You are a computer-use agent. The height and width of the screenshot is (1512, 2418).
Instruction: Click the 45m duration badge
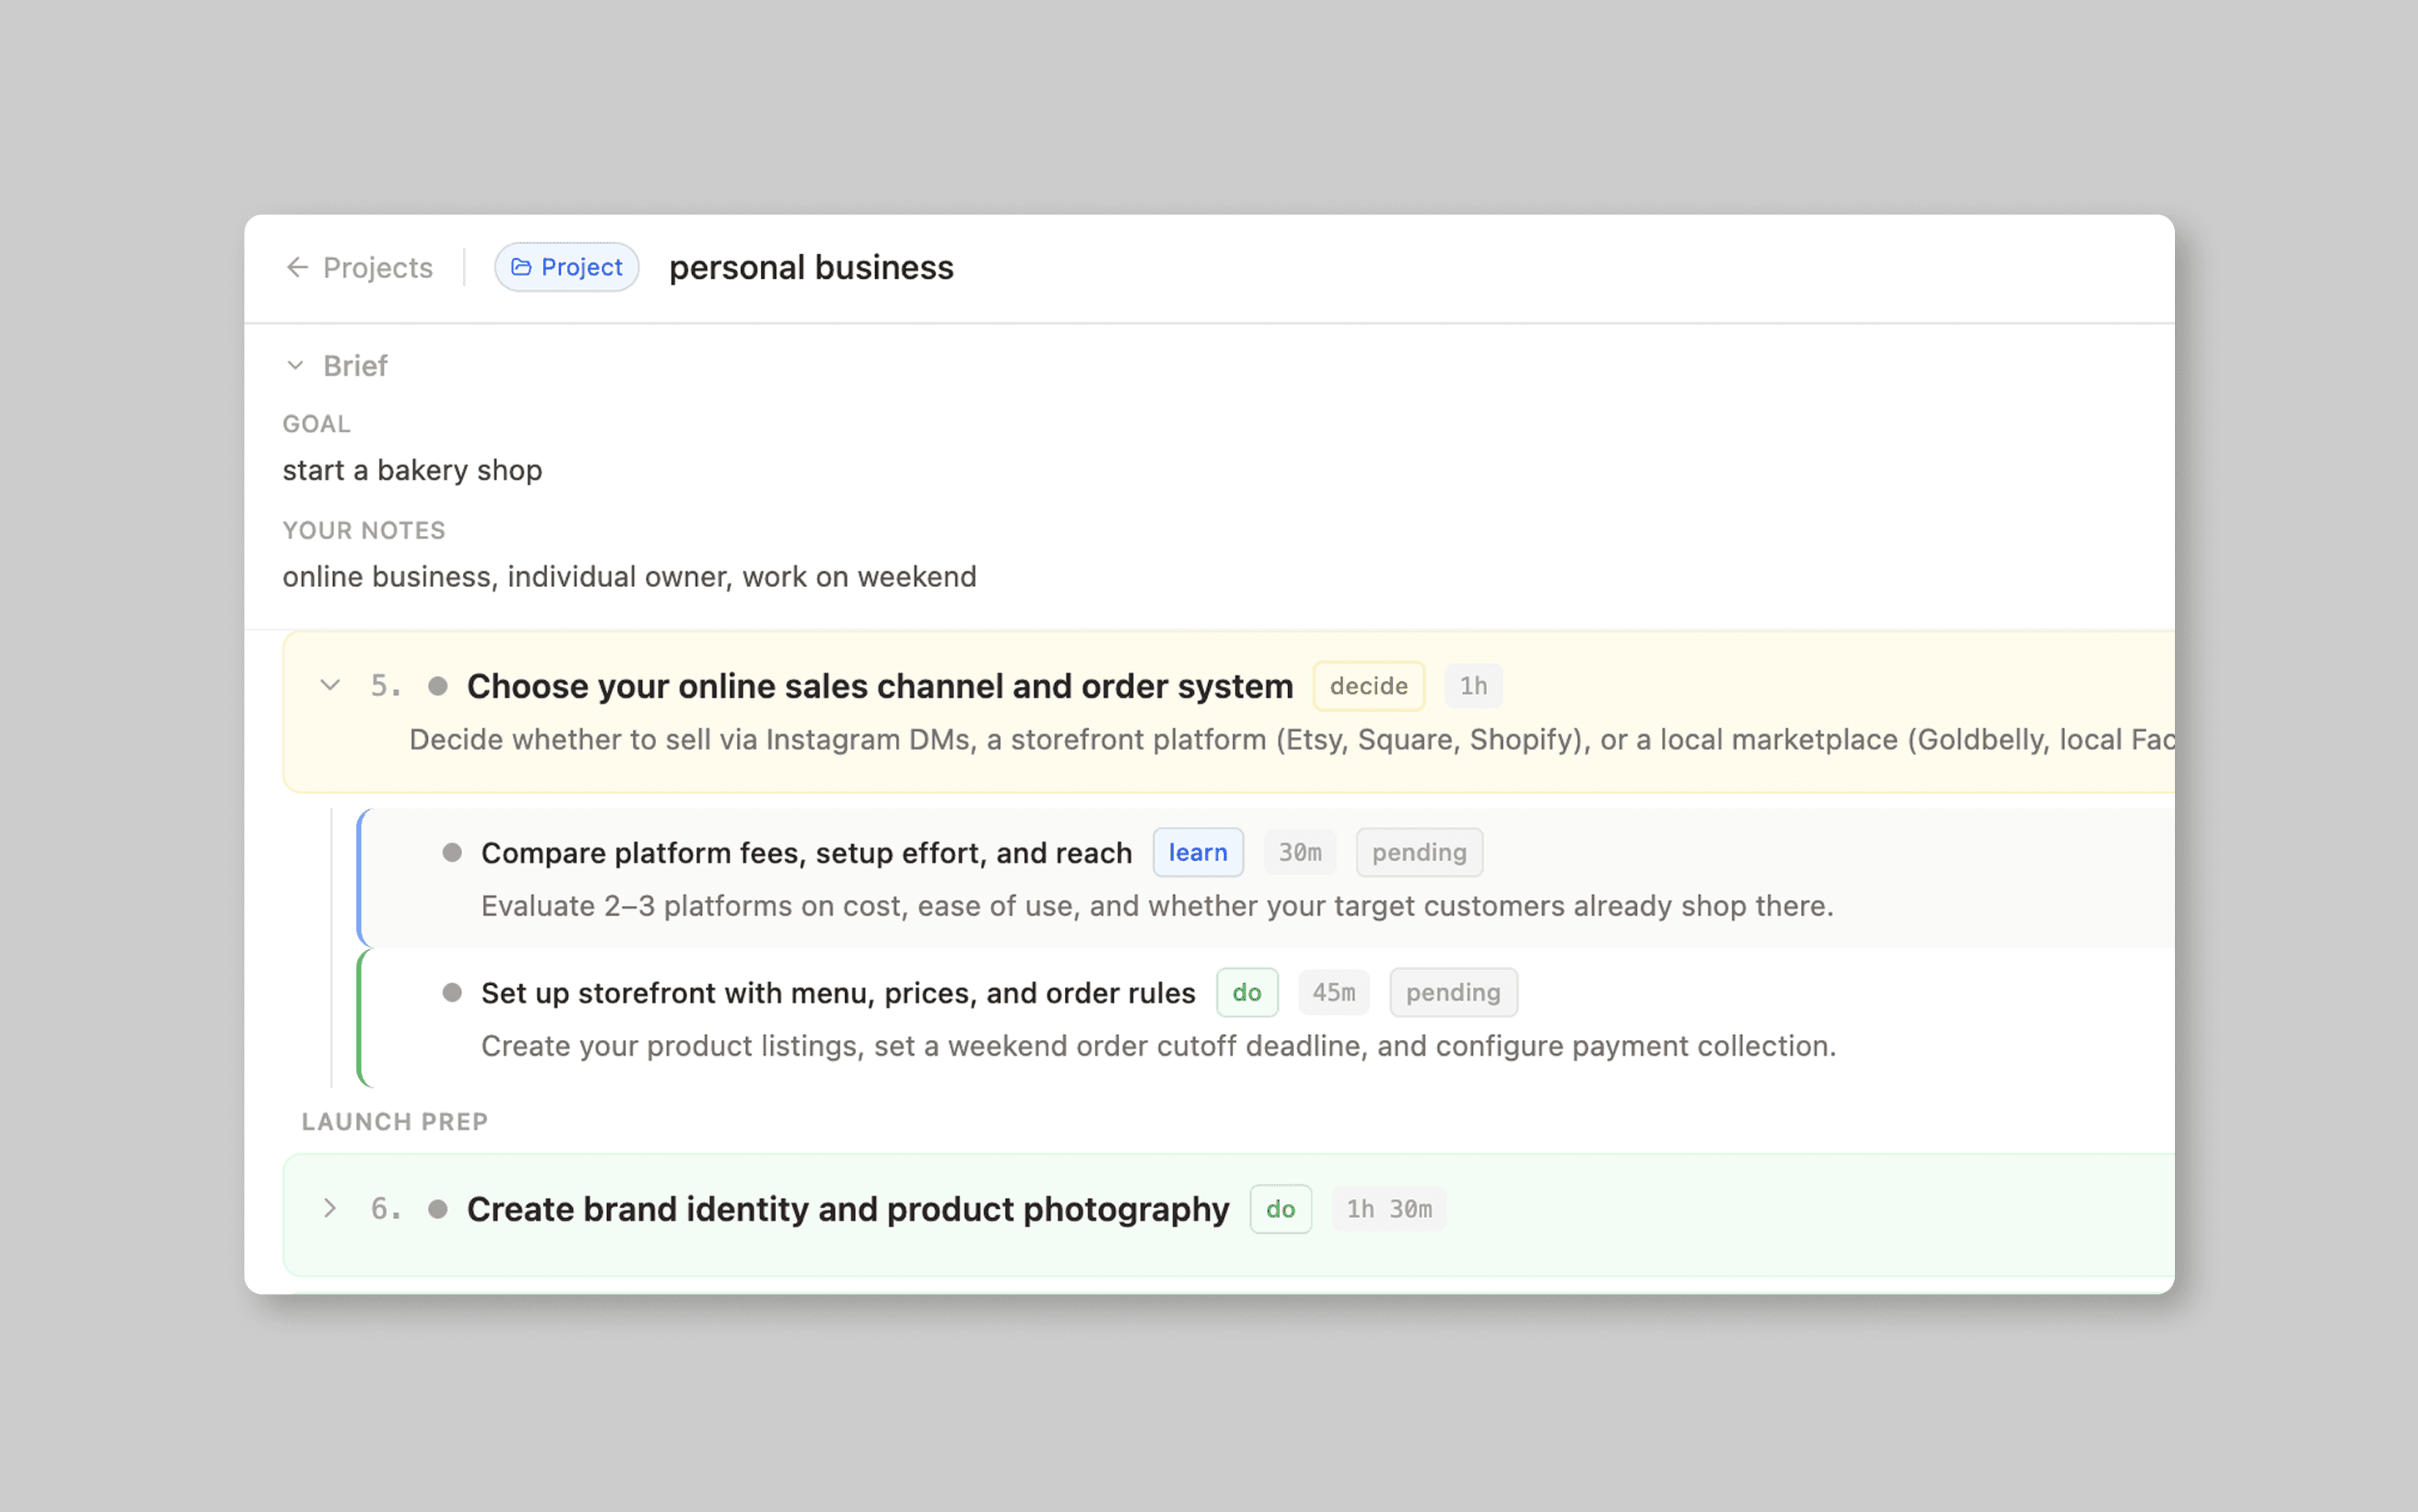(x=1333, y=992)
